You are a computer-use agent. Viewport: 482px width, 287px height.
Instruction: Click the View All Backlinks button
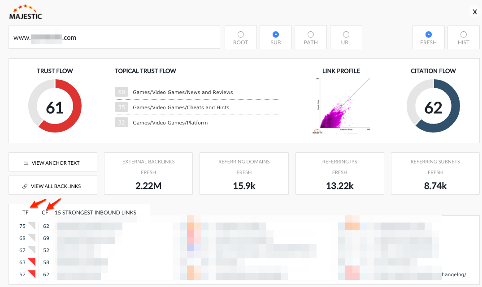pos(53,186)
